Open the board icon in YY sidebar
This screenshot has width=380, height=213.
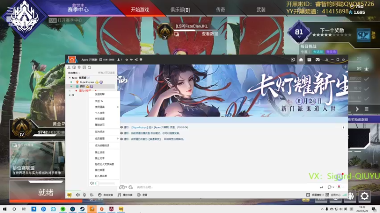pos(84,67)
